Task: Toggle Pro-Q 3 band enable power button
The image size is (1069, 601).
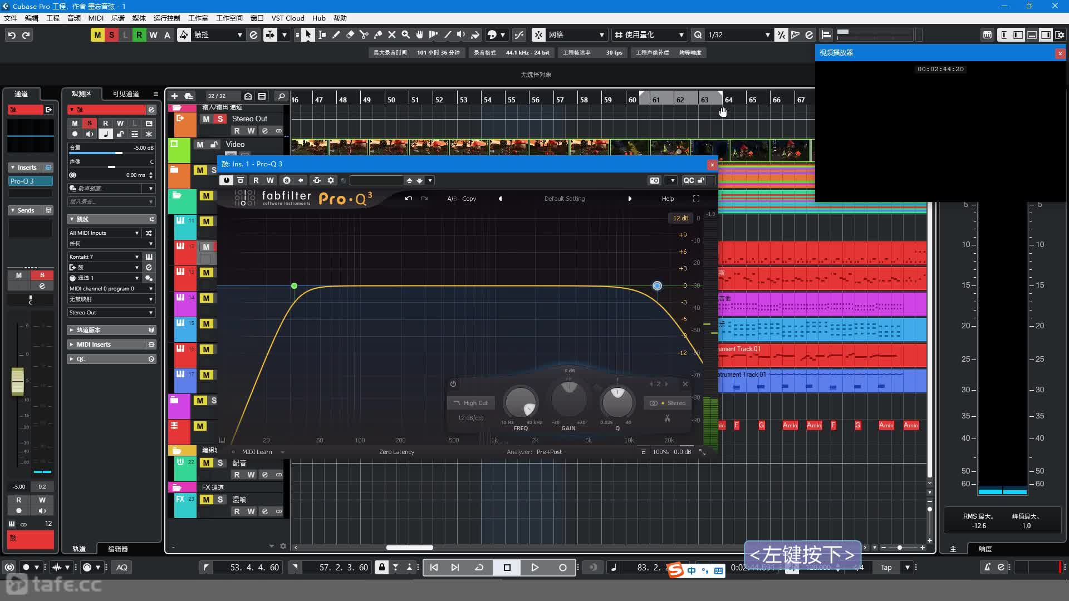Action: pos(453,383)
